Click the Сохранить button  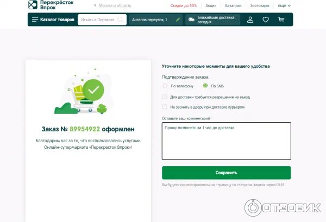(227, 173)
